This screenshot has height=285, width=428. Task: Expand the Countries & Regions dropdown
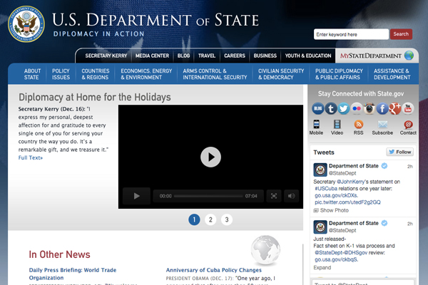tap(96, 74)
